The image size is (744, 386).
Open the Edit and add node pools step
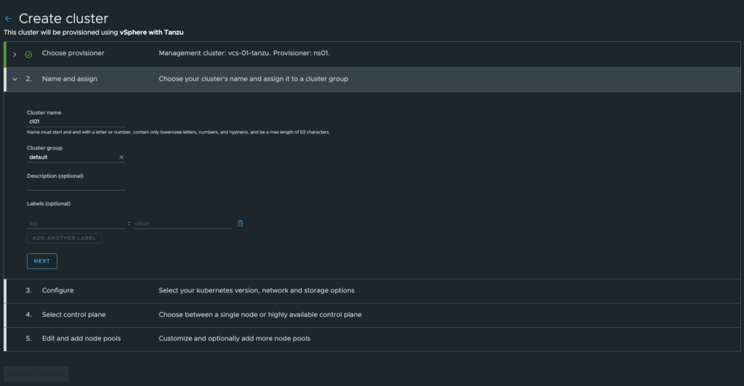tap(372, 339)
